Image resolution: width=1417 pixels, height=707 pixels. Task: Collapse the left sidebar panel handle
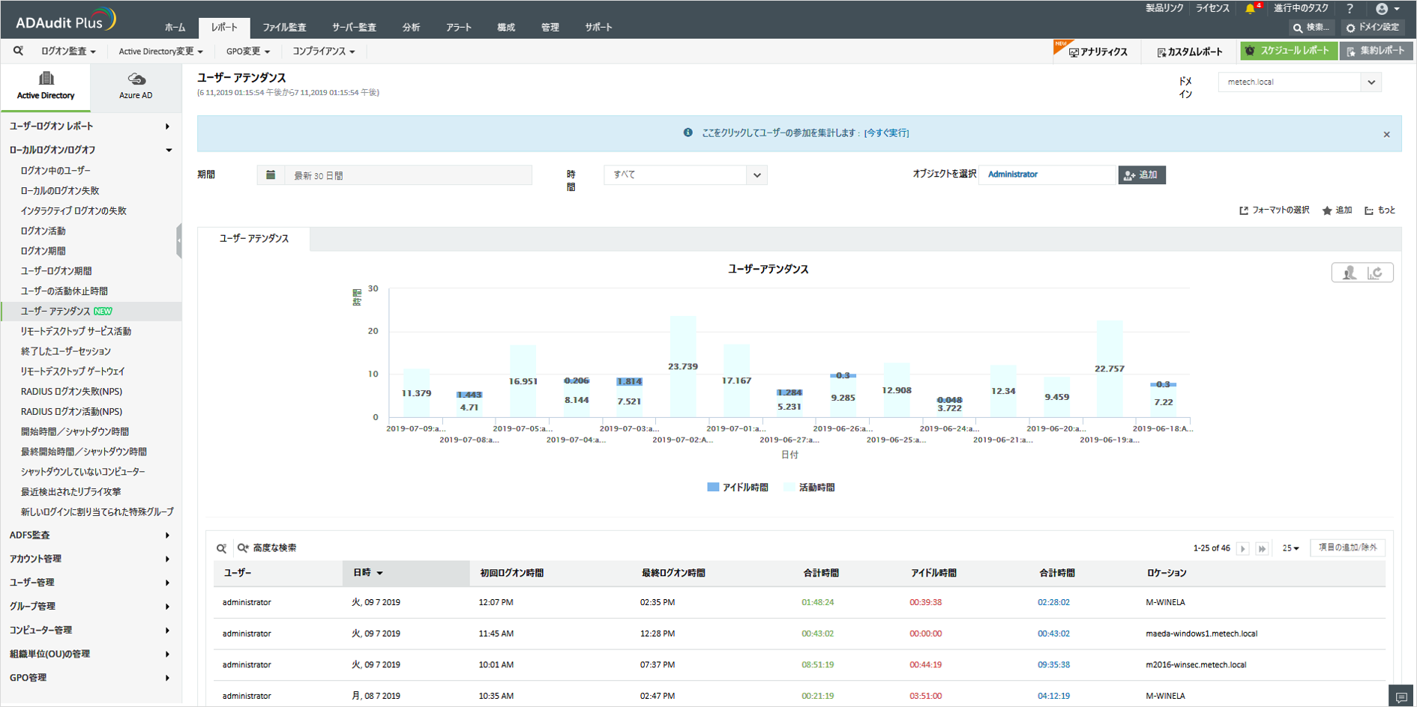pyautogui.click(x=178, y=241)
